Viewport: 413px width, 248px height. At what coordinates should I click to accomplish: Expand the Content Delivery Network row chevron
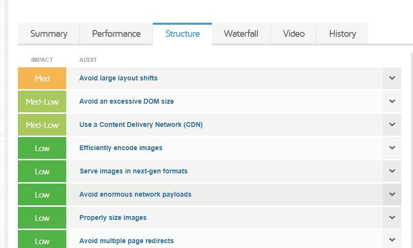(x=392, y=124)
